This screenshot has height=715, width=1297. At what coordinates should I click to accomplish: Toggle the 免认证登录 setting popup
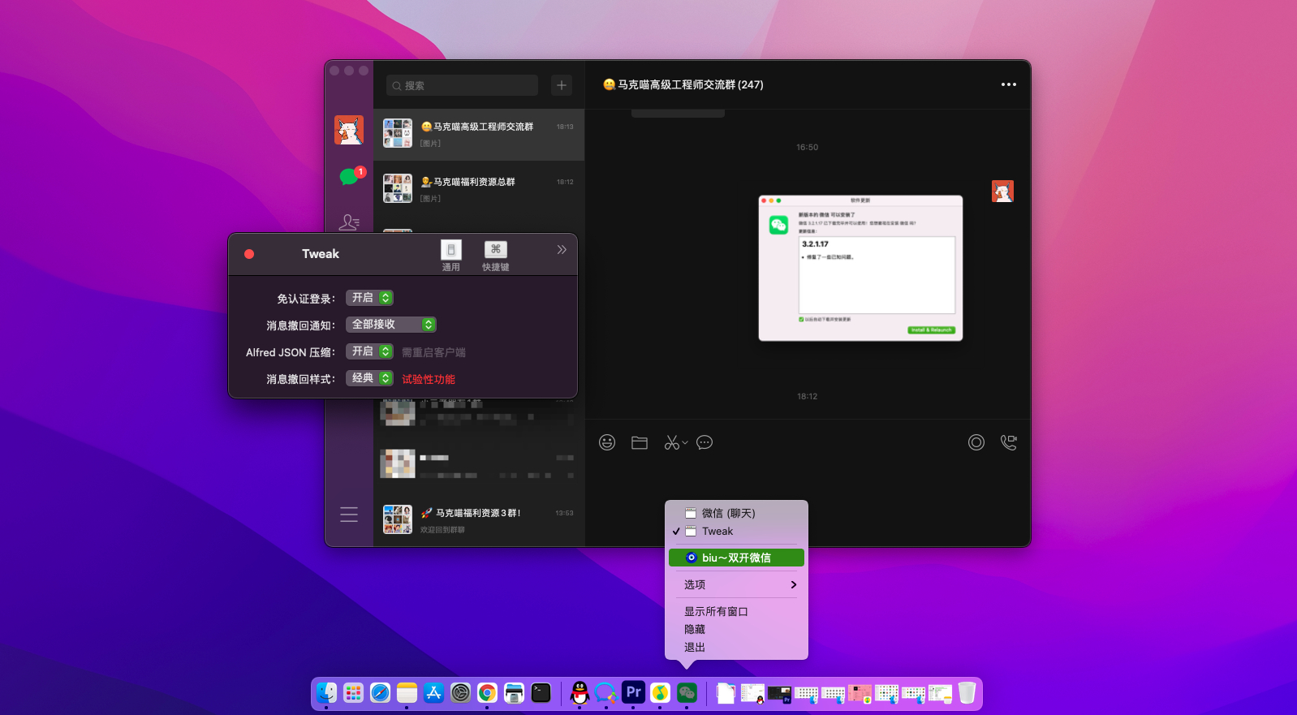(369, 298)
